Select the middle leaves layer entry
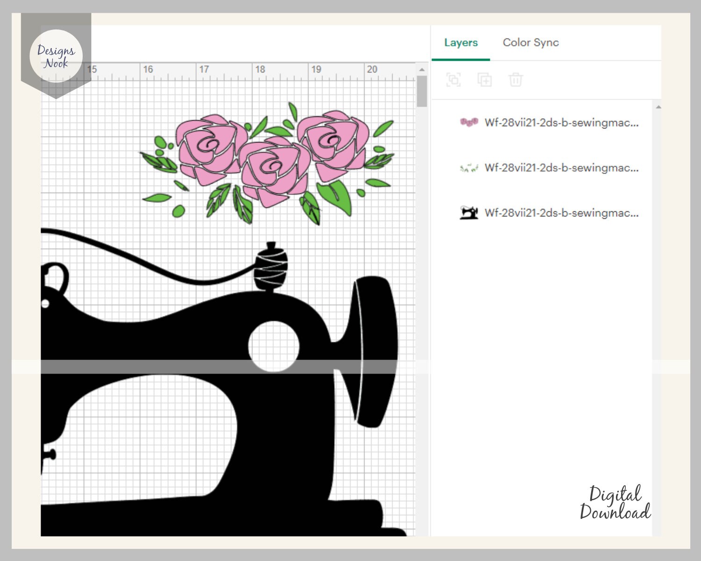701x561 pixels. (x=561, y=167)
